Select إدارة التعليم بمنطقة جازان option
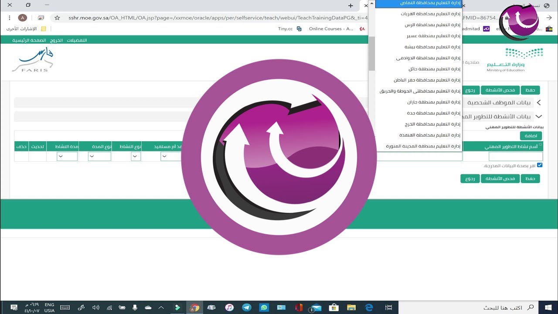The image size is (558, 314). (x=418, y=102)
